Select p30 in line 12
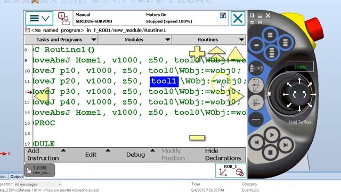 [68, 92]
